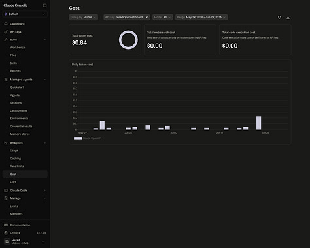Remove the JeradOpsDashboard API key filter
The width and height of the screenshot is (310, 248).
pos(146,17)
